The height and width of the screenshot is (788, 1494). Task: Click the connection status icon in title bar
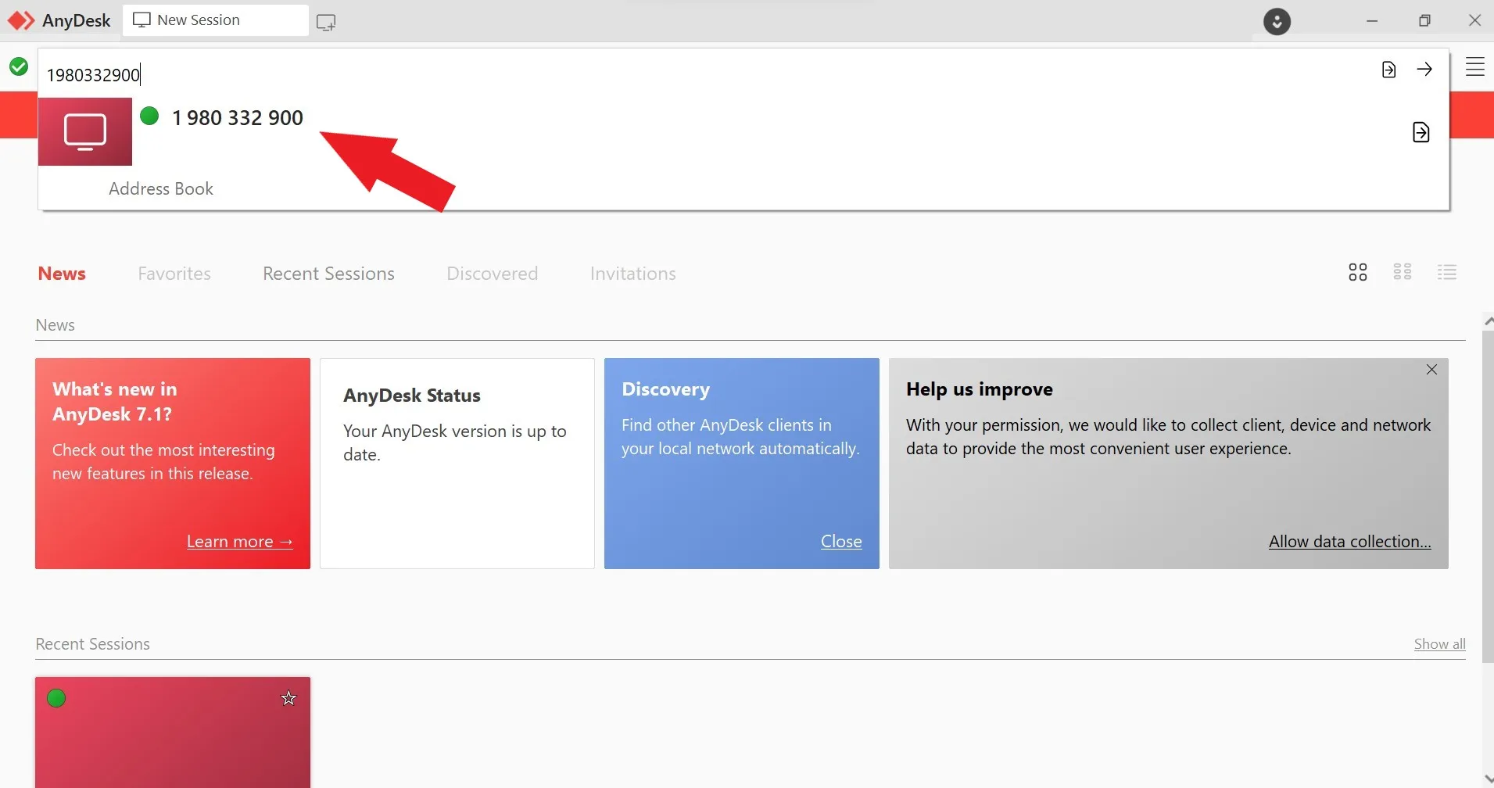pyautogui.click(x=1277, y=21)
